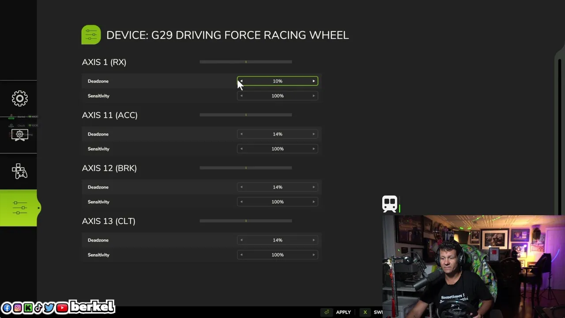Click the Sensitivity label under Axis 12 (BRK)
The width and height of the screenshot is (565, 318).
[x=98, y=202]
